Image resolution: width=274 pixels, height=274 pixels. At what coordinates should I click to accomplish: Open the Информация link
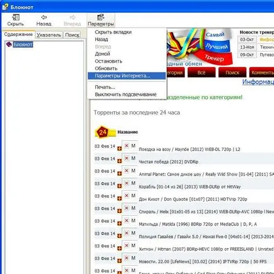coord(258,81)
